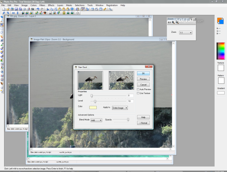Open the Selections menu
Image resolution: width=227 pixels, height=172 pixels.
[80, 5]
